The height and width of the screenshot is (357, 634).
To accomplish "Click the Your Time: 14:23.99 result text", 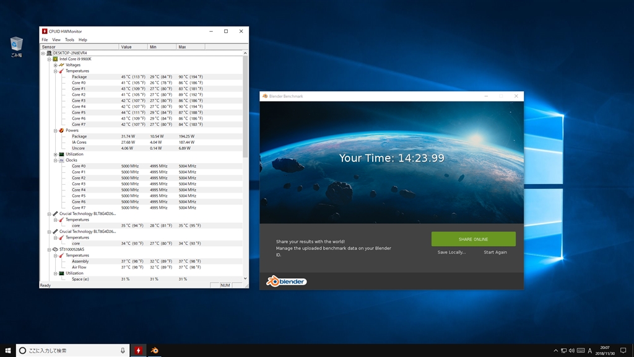I will coord(391,158).
